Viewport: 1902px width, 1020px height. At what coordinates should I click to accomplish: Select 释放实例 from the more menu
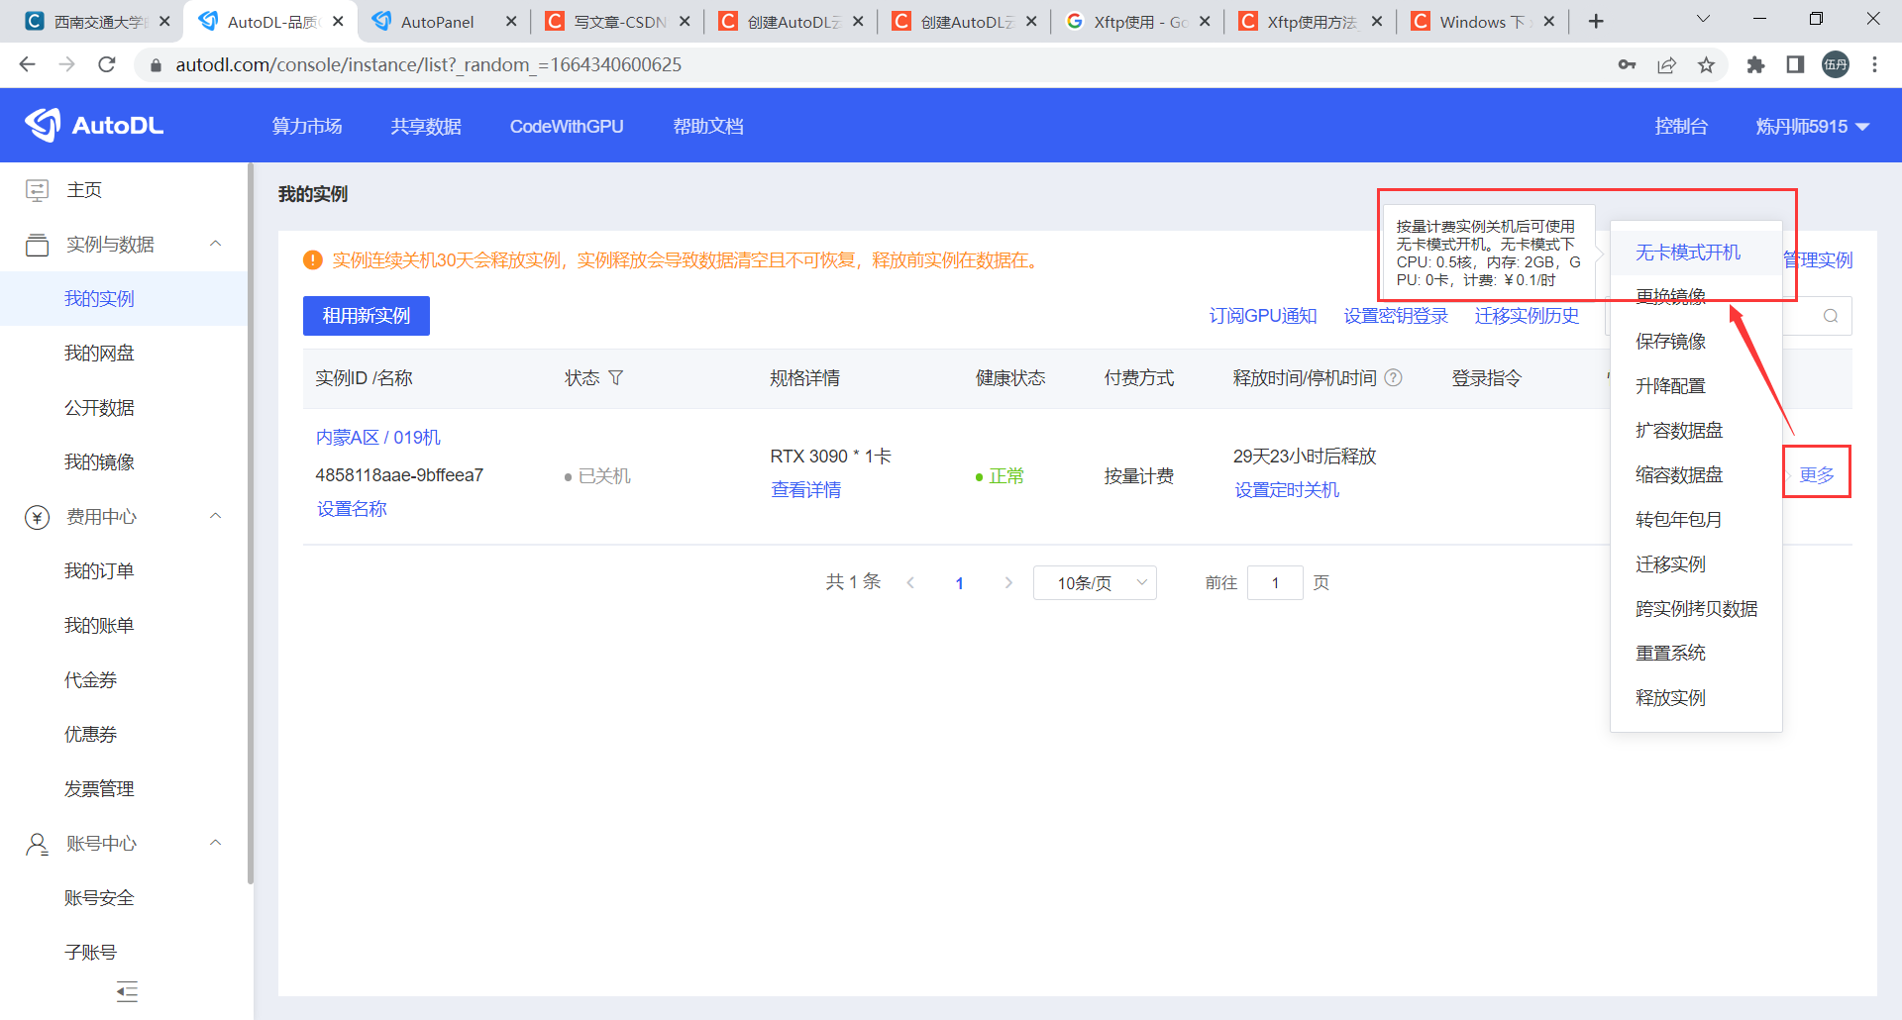1670,698
